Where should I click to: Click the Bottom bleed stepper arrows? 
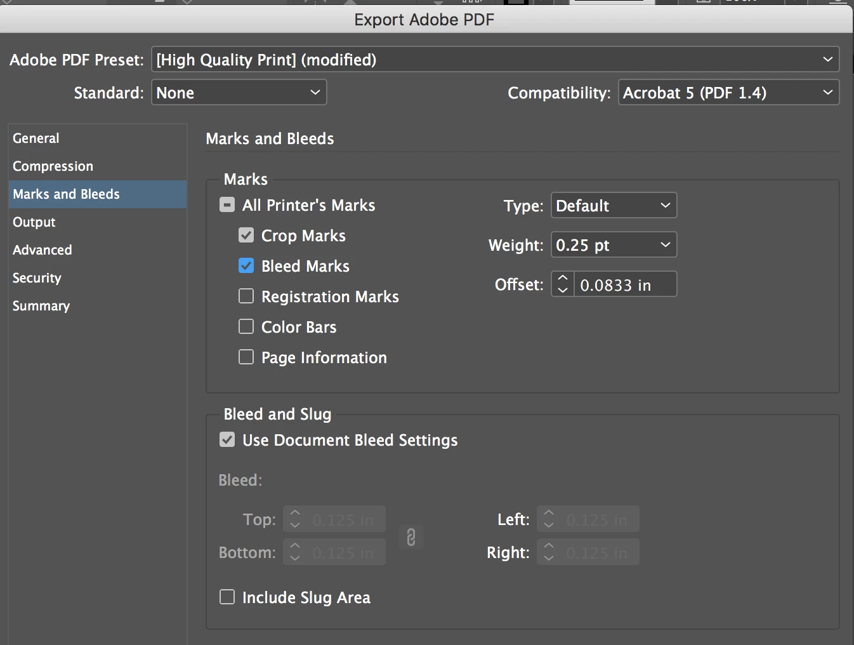[x=295, y=552]
